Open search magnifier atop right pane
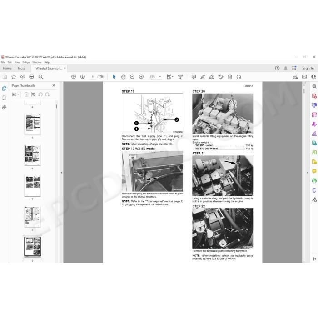Viewport: 318px width, 318px height. click(x=314, y=86)
